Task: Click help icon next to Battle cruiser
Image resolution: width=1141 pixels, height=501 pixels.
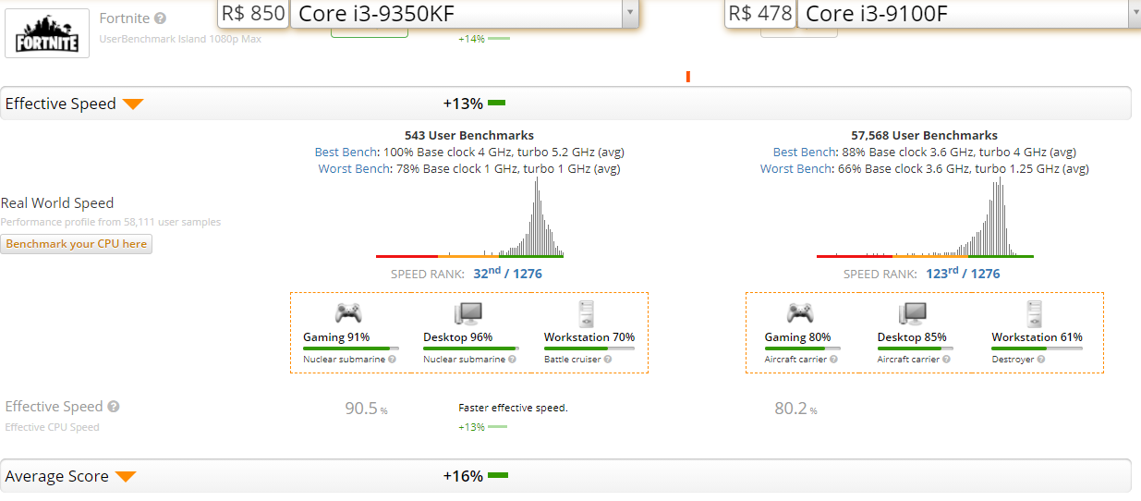Action: point(608,360)
